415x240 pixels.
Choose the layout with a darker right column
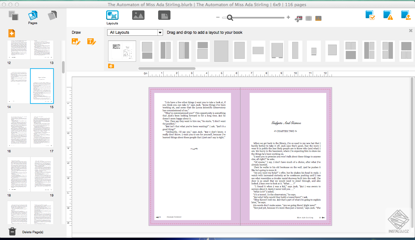(184, 51)
